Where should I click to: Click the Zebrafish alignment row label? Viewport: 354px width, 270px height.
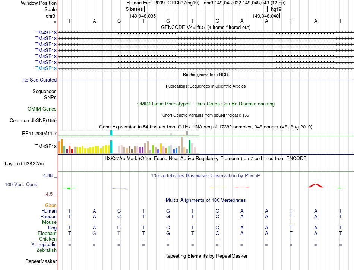47,250
